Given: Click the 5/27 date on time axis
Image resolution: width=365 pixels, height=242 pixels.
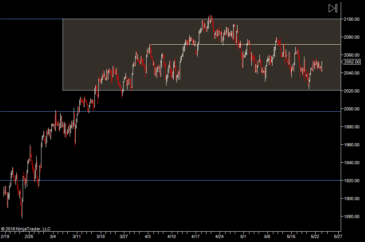Looking at the screenshot, I should (337, 236).
